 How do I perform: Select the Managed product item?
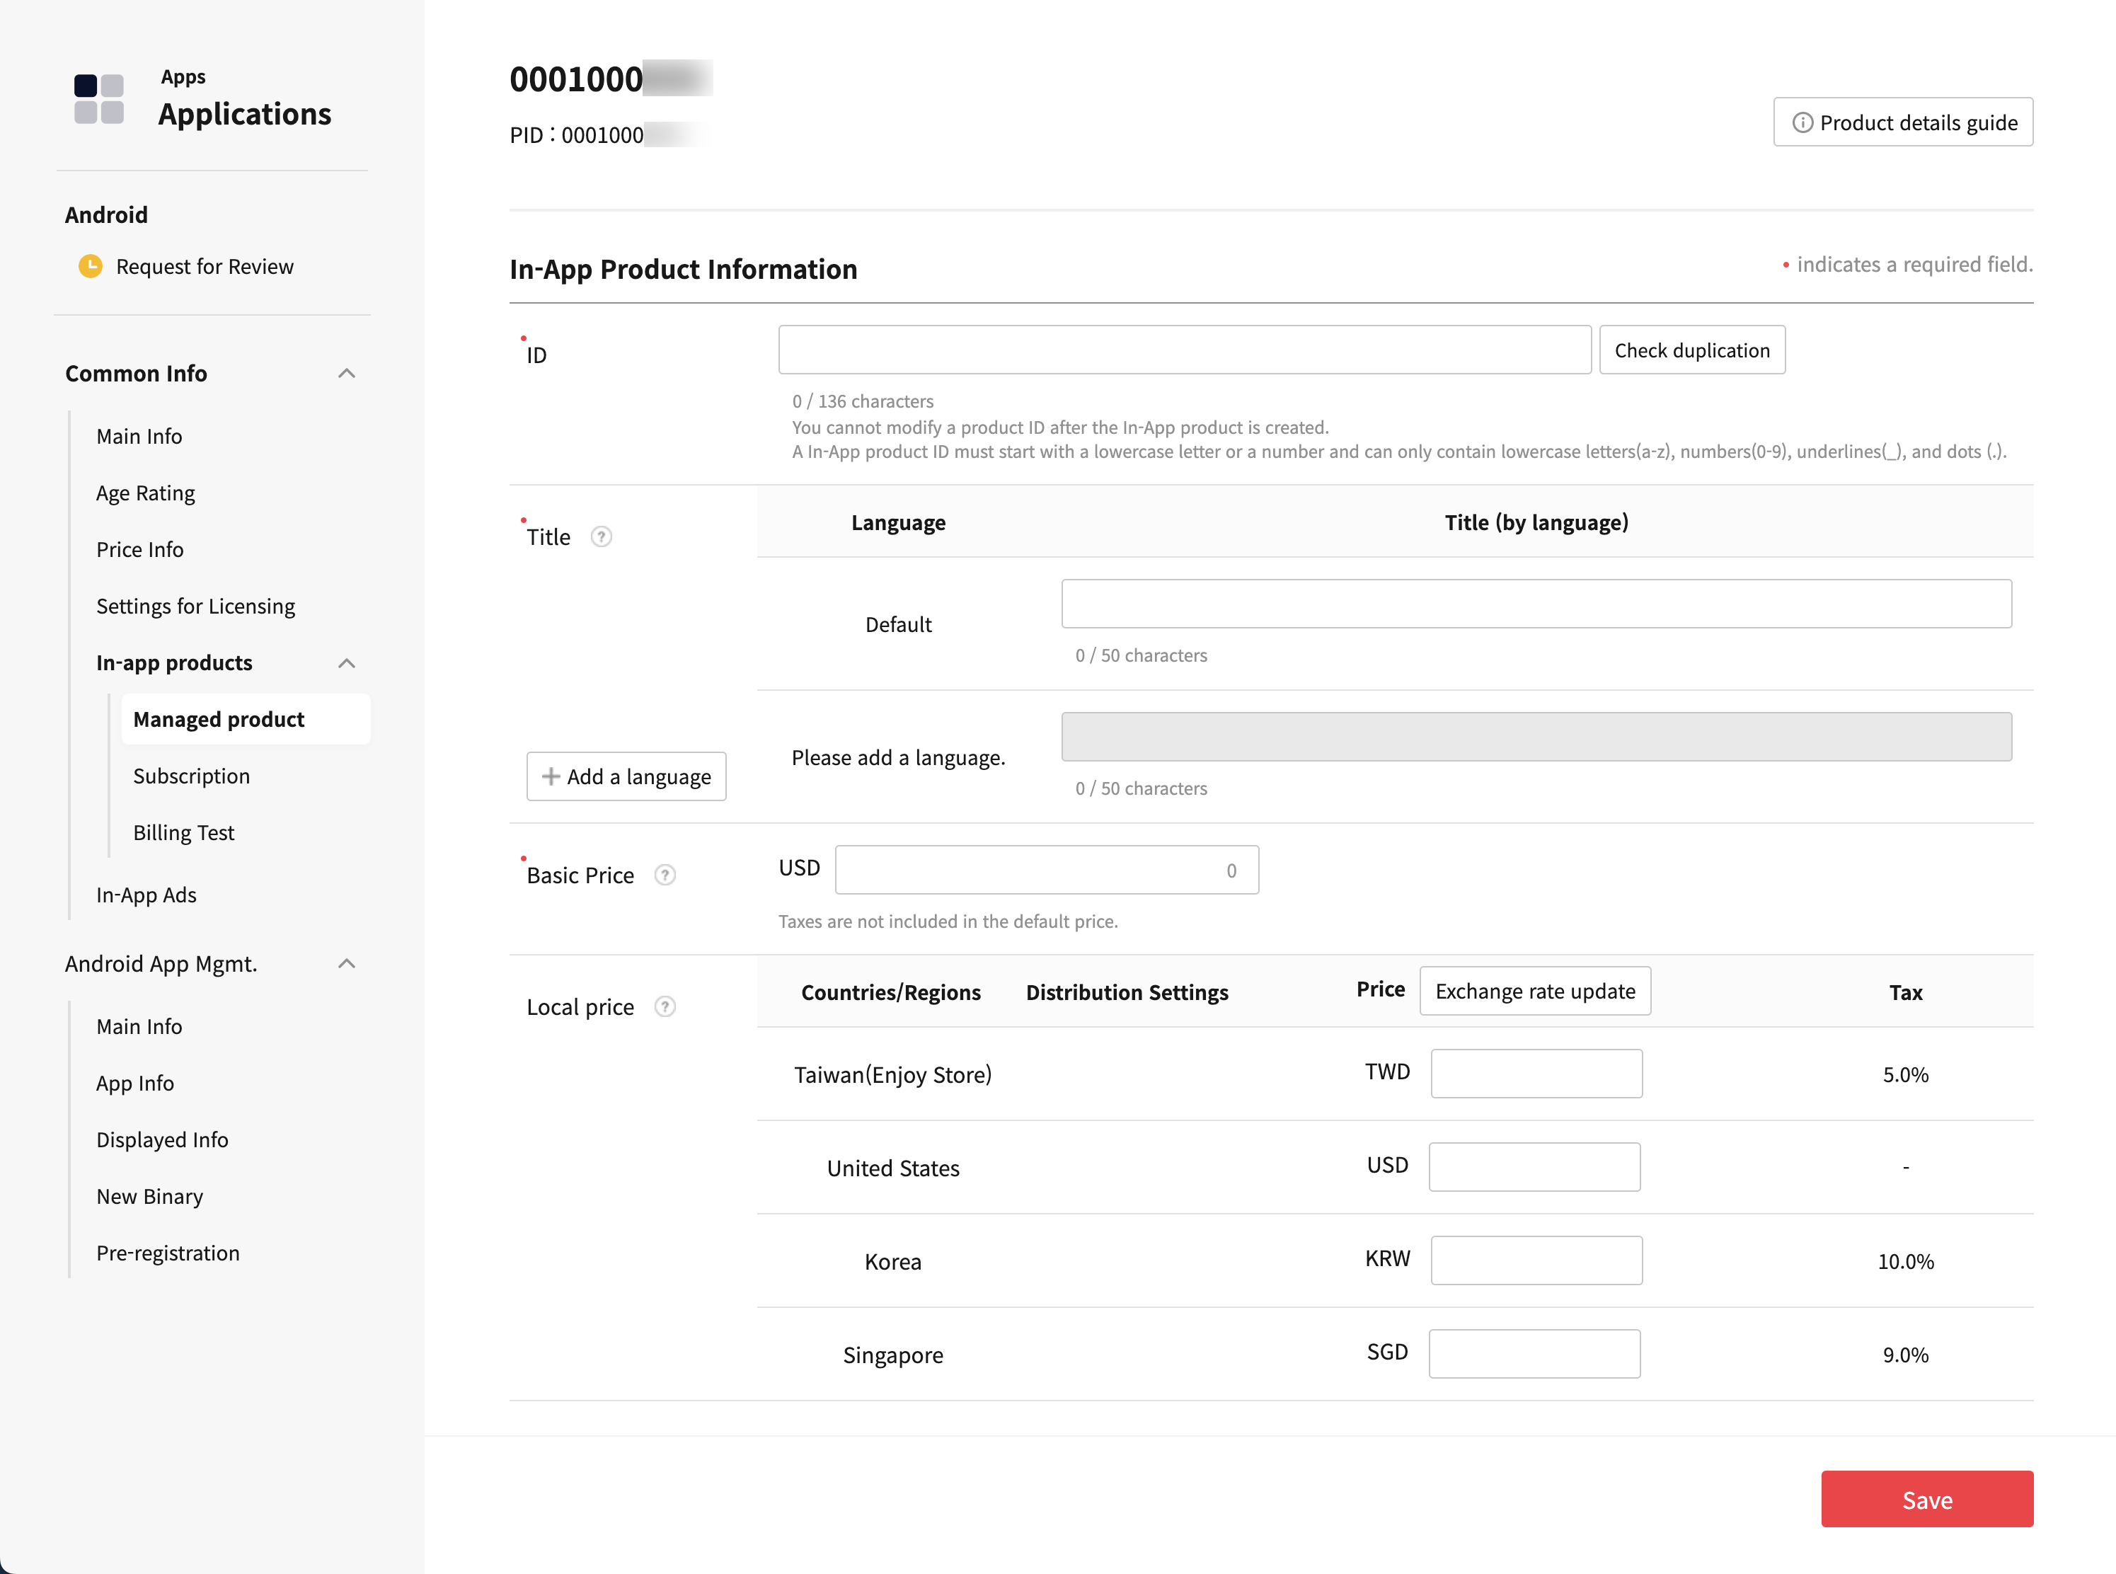point(219,719)
